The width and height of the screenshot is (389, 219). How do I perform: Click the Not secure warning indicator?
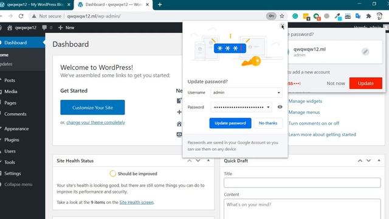46,16
